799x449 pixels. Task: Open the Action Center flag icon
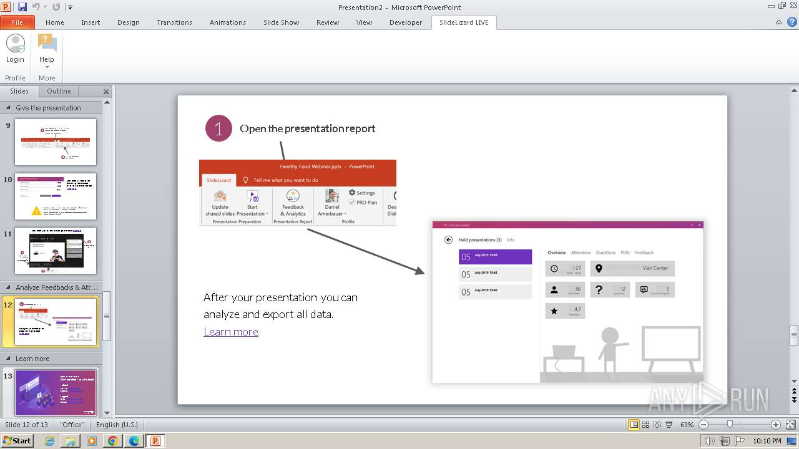[740, 441]
